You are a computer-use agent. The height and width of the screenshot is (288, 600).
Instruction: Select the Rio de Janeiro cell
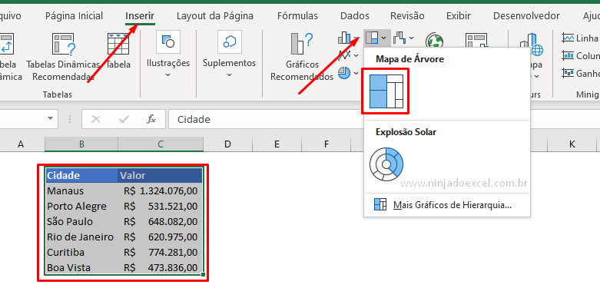(81, 237)
